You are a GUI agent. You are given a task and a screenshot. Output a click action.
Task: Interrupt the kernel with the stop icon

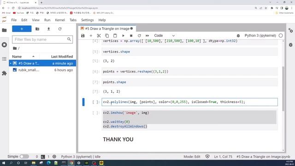pos(131,36)
